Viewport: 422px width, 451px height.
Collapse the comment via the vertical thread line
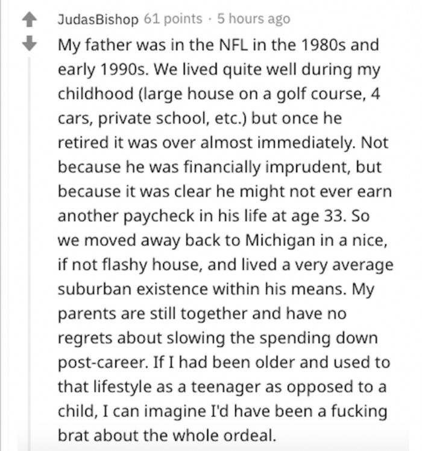coord(29,253)
